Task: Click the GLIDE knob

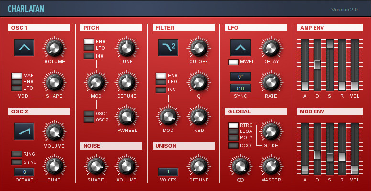Action: [271, 132]
